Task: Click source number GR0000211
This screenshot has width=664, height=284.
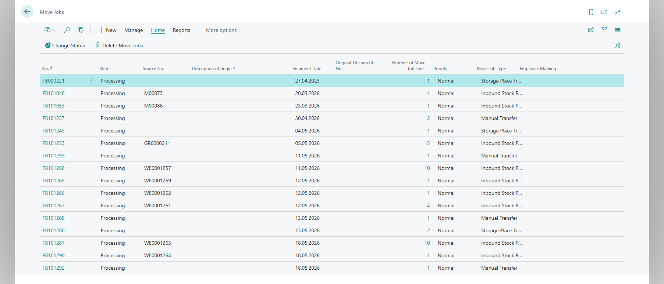Action: click(157, 143)
